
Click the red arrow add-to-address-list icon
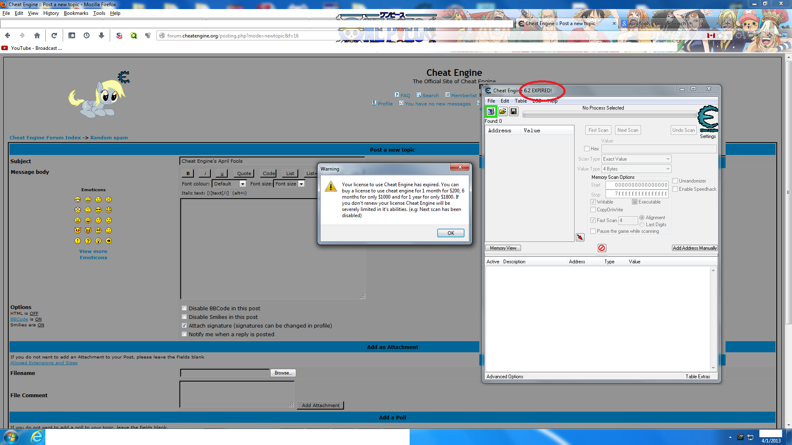[580, 237]
